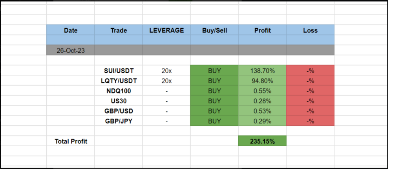
Task: Select the Date header cell
Action: (71, 30)
